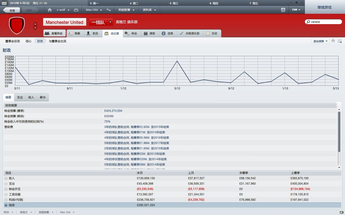Image resolution: width=345 pixels, height=215 pixels.
Task: Open the 英超联赛 dropdown in the top bar
Action: [x=126, y=10]
